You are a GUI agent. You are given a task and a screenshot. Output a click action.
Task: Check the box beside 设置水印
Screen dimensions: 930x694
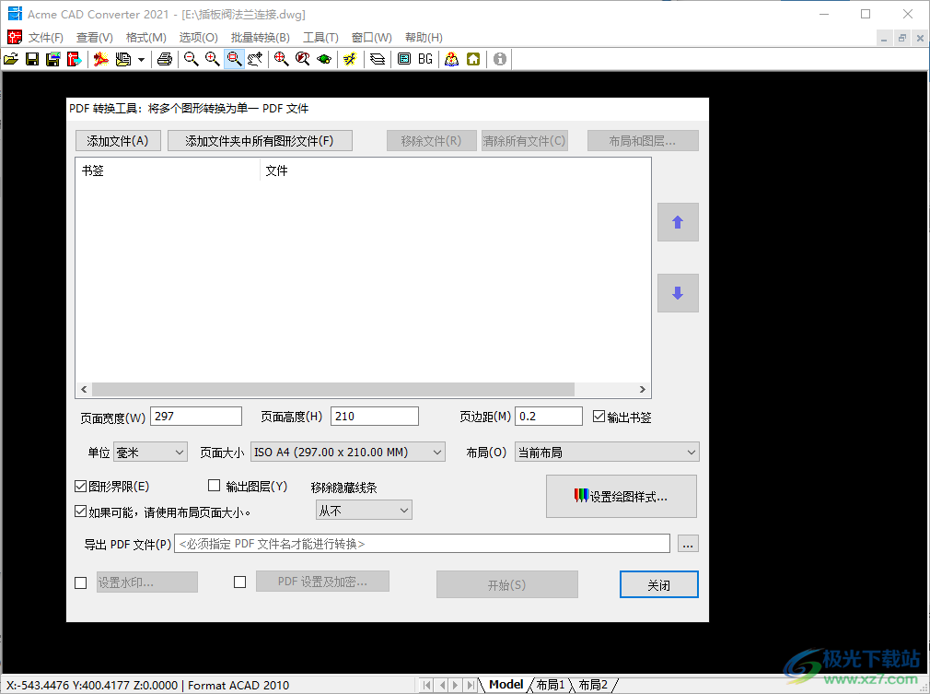click(x=81, y=583)
